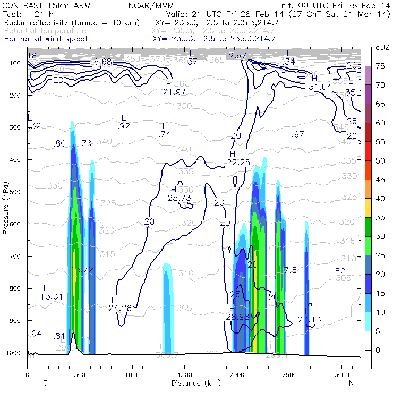Click the wind maximum label "H 13.31"
Screen dimensions: 393x393
click(x=52, y=293)
